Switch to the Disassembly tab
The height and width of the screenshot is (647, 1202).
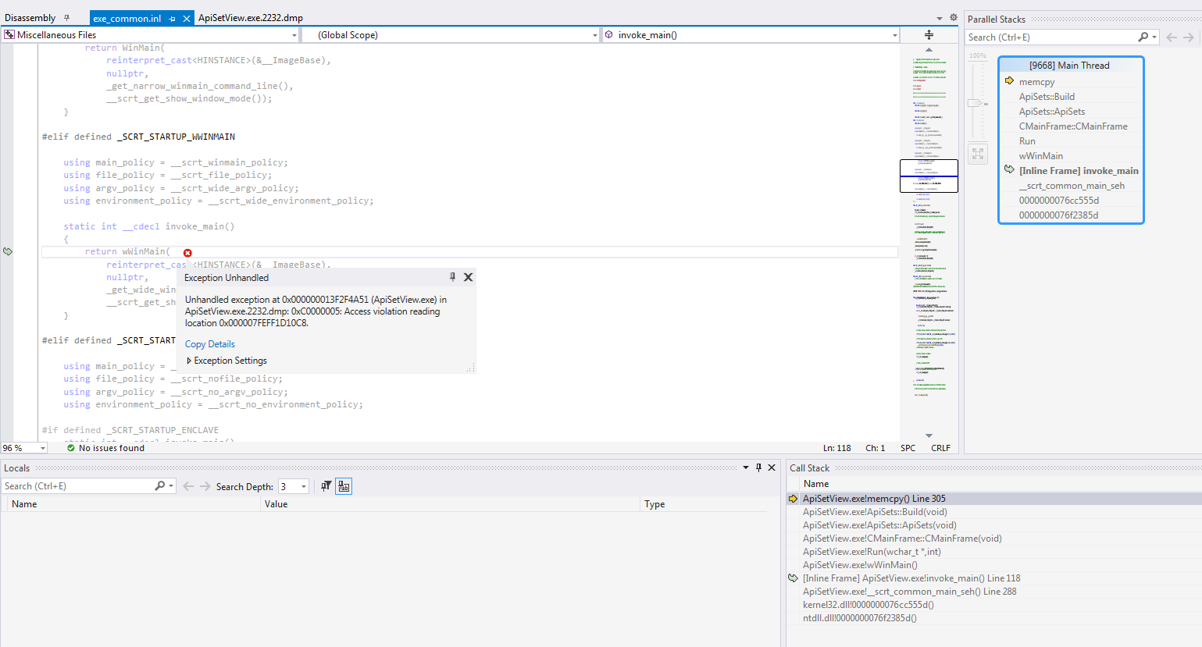tap(30, 18)
